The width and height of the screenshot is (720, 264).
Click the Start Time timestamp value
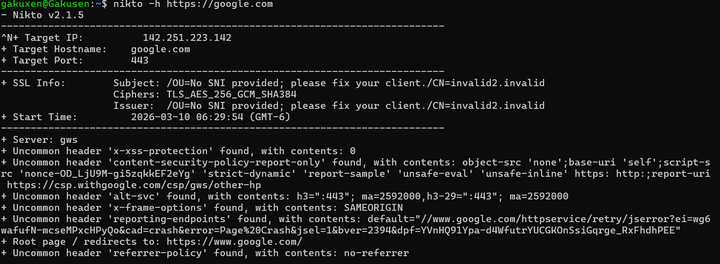210,117
